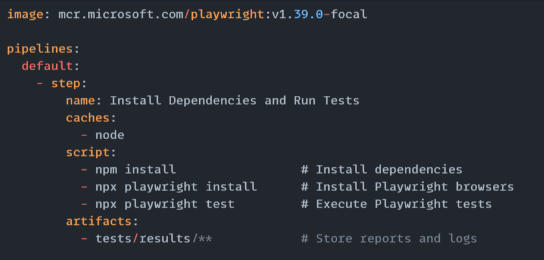This screenshot has height=260, width=544.
Task: Click the 'default' key
Action: click(x=47, y=66)
